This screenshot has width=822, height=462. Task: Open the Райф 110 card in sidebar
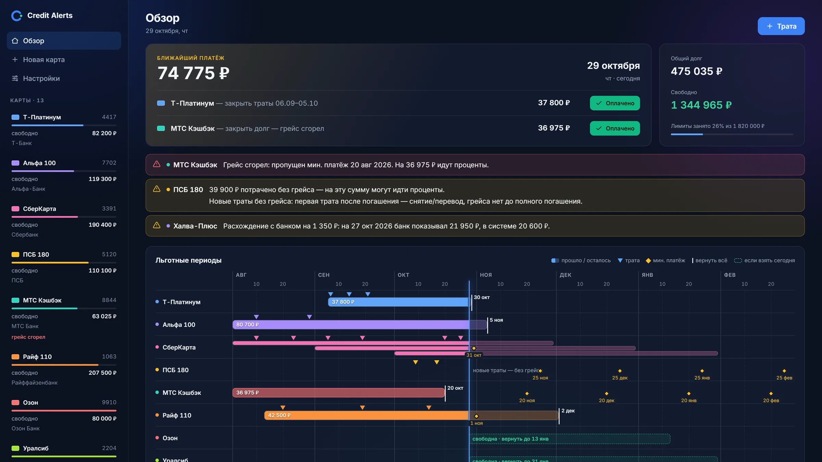(64, 370)
